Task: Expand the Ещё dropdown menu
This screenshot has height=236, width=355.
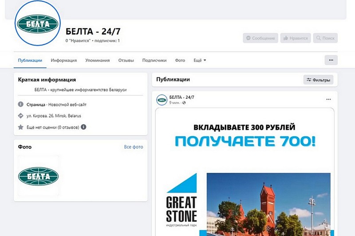Action: click(x=200, y=60)
